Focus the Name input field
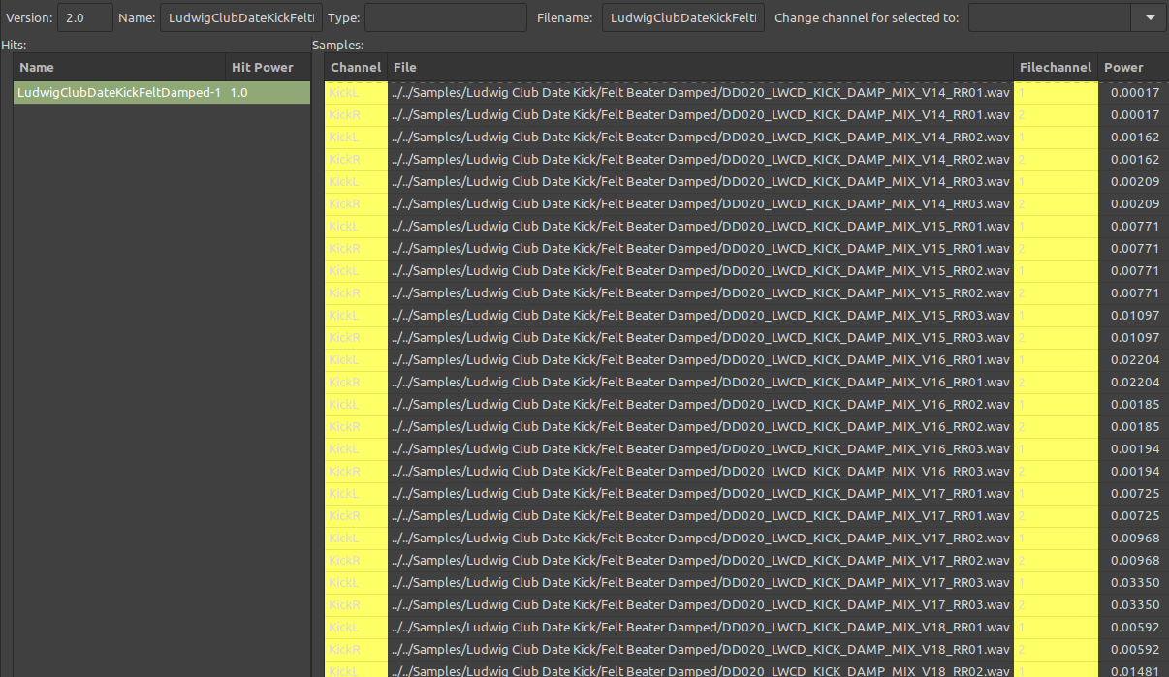Image resolution: width=1169 pixels, height=677 pixels. pyautogui.click(x=239, y=17)
